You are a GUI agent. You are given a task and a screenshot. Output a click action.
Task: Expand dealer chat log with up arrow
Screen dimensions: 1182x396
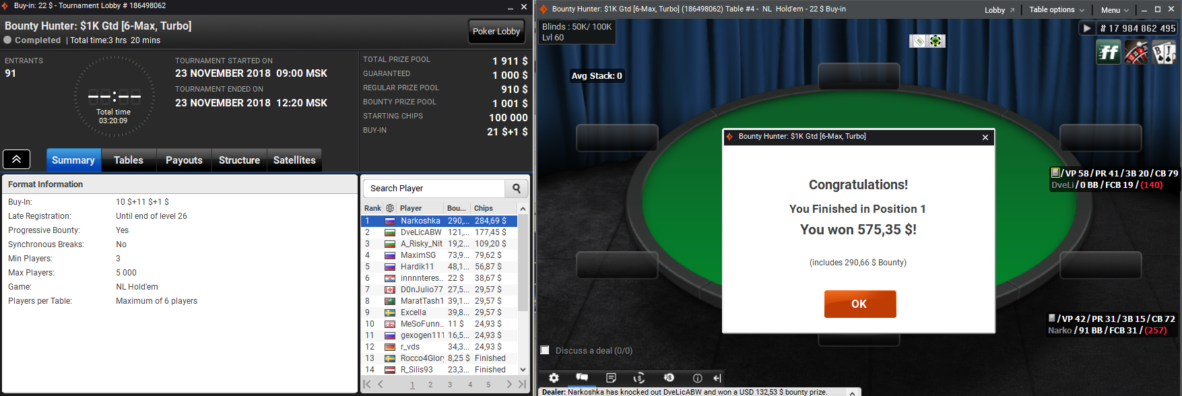[x=852, y=392]
